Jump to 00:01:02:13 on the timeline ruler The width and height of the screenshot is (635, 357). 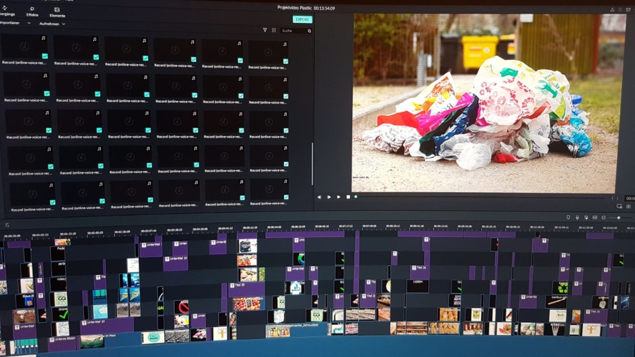(40, 235)
